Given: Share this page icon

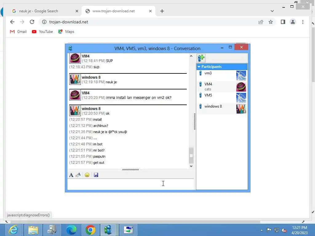Looking at the screenshot, I should (x=261, y=22).
